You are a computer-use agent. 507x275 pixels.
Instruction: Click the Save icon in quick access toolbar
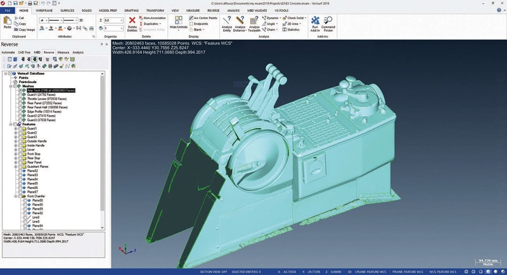pos(15,3)
